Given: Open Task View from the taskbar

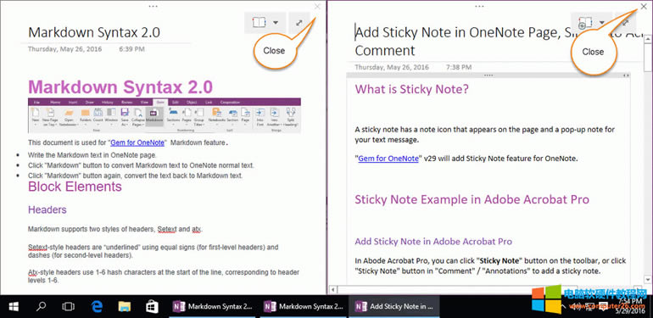Looking at the screenshot, I should coord(68,307).
